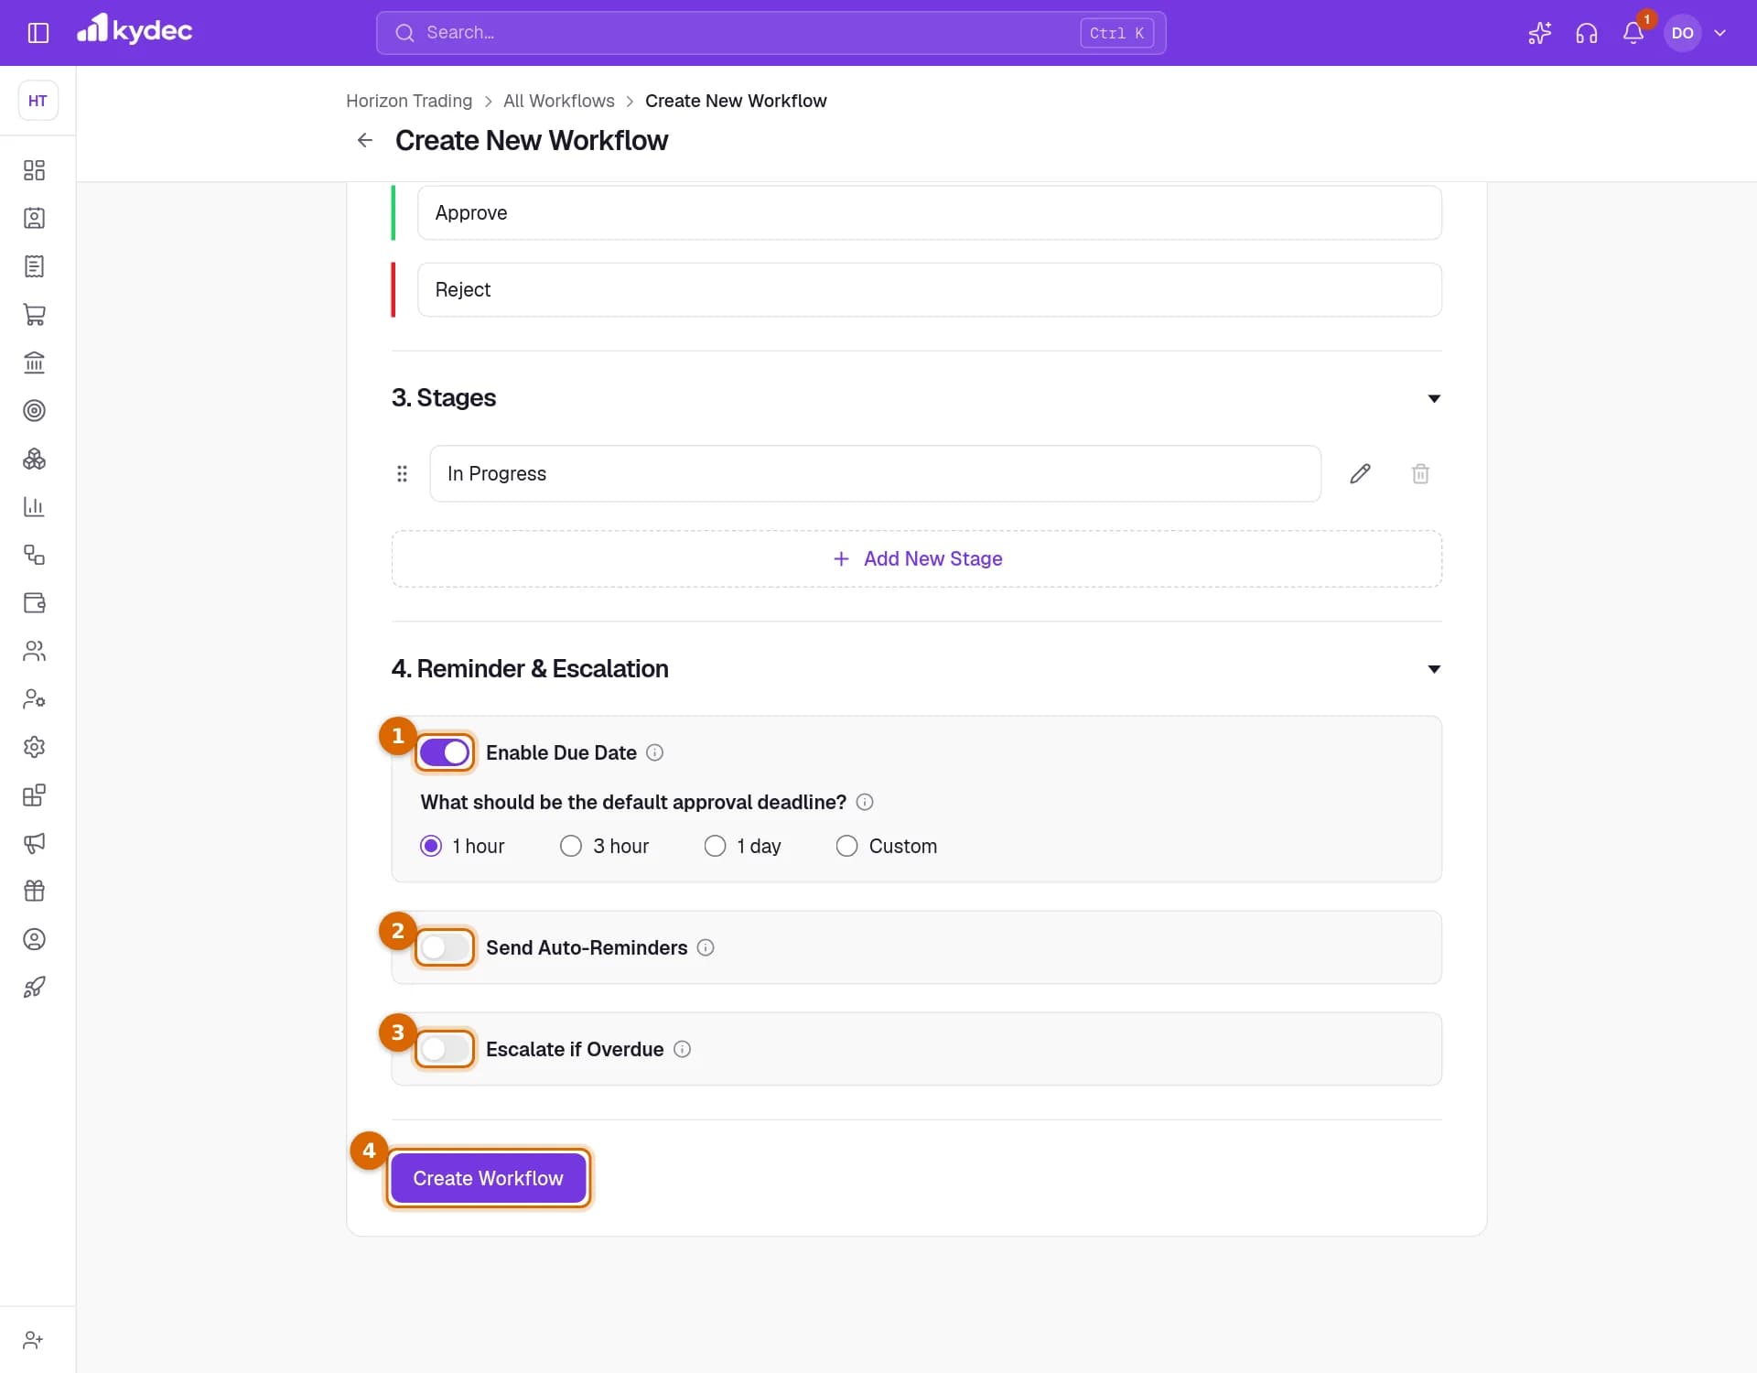
Task: Open the settings gear icon in sidebar
Action: pyautogui.click(x=34, y=747)
